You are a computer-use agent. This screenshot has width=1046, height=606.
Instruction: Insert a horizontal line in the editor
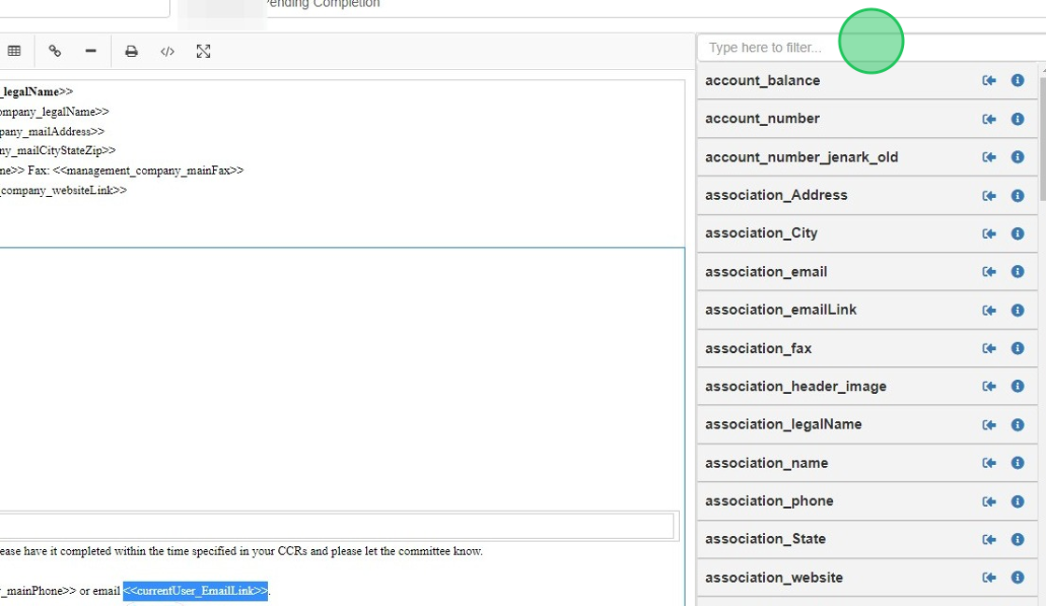(91, 51)
